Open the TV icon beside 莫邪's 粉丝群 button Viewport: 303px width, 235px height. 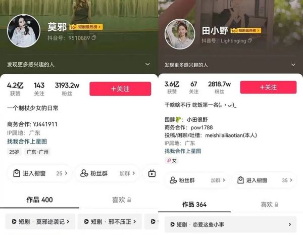152,173
